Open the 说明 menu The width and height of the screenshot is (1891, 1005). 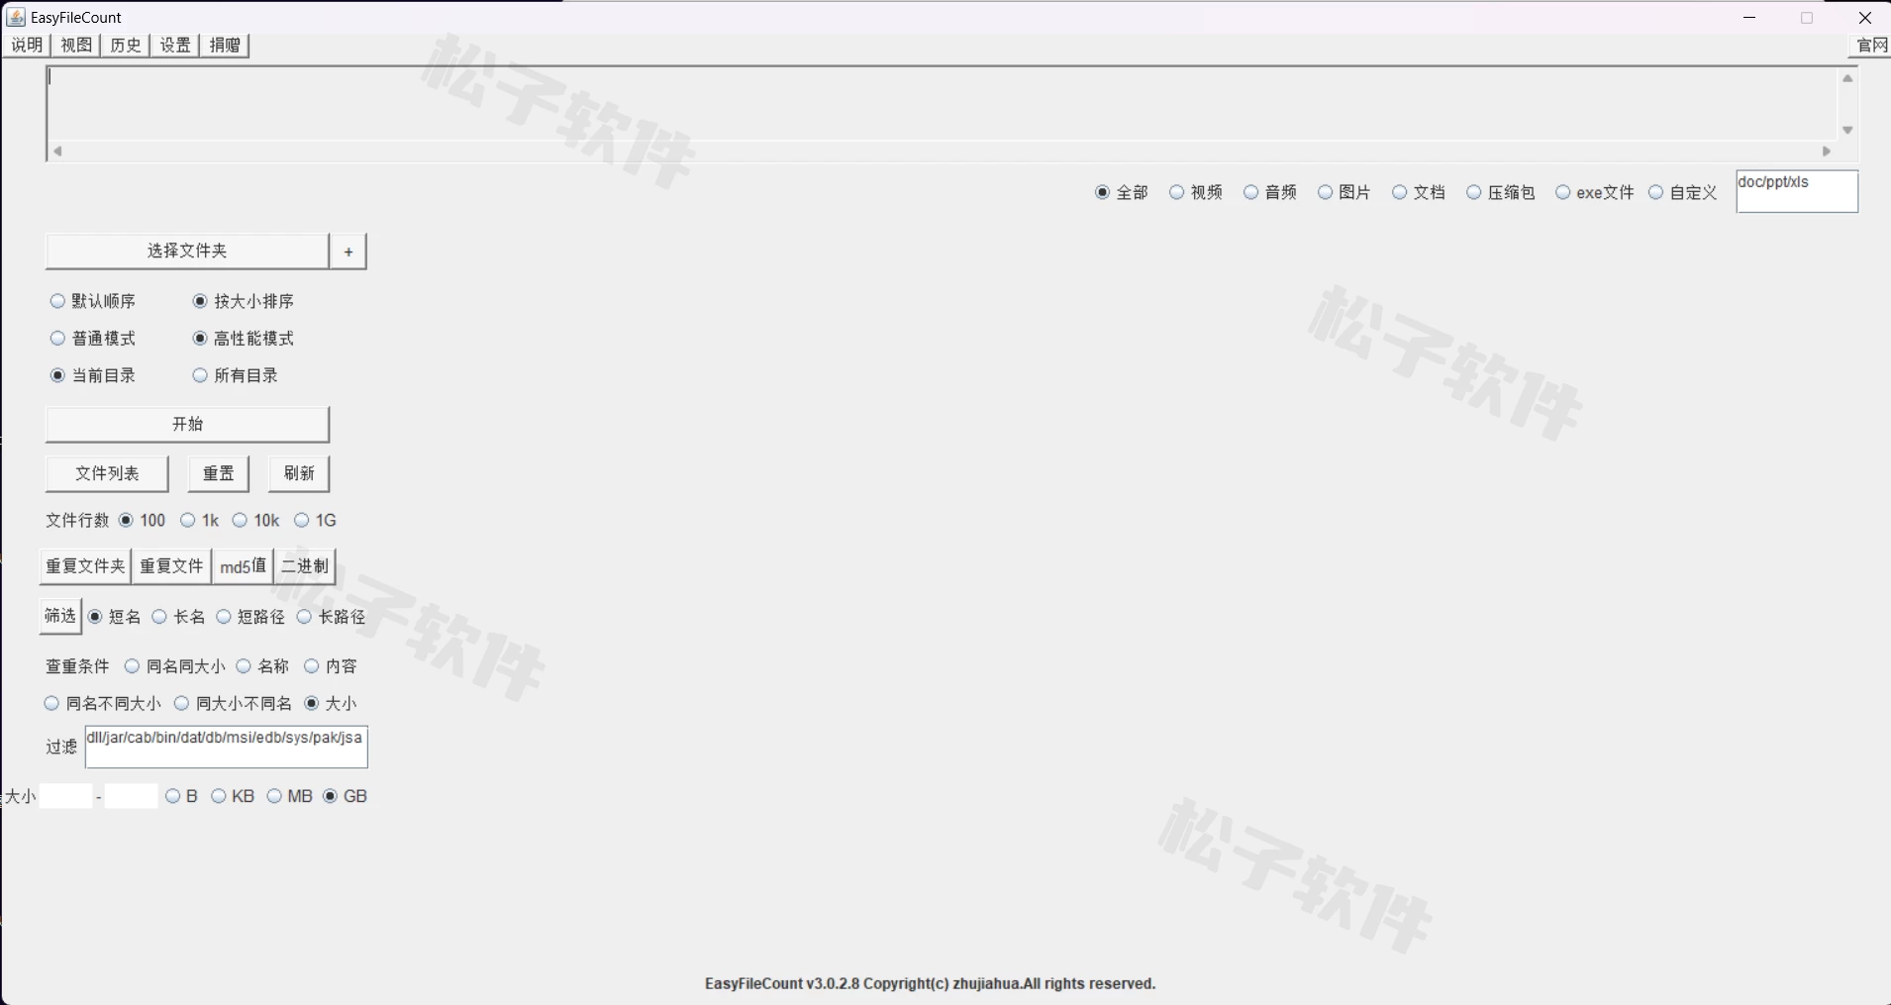coord(27,46)
